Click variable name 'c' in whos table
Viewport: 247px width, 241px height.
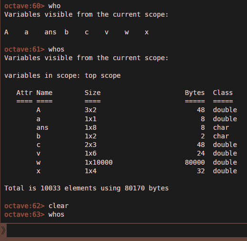point(39,145)
